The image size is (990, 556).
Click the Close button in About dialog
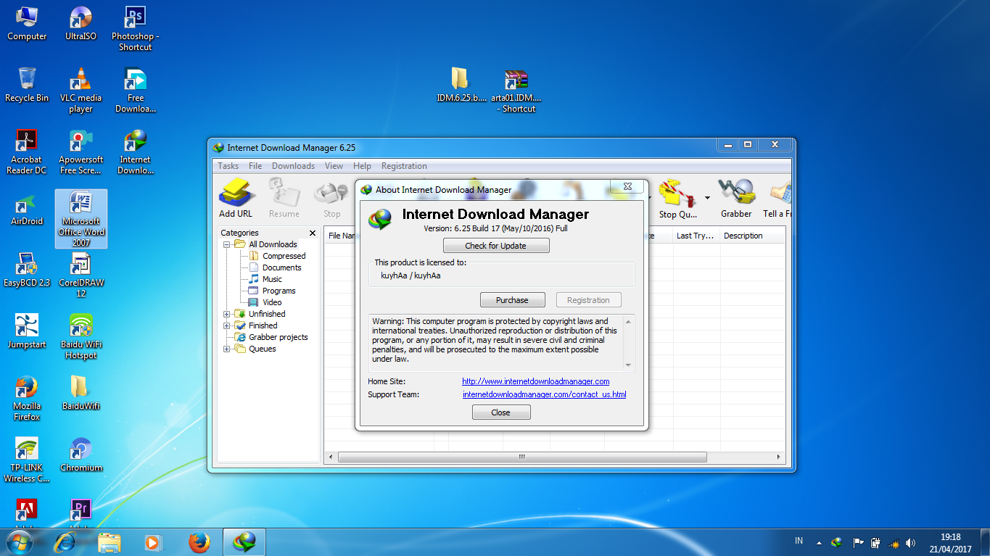point(501,412)
